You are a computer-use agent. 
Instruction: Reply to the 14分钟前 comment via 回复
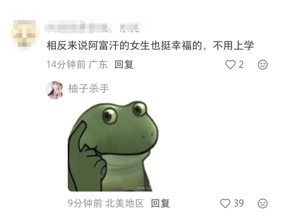point(124,65)
